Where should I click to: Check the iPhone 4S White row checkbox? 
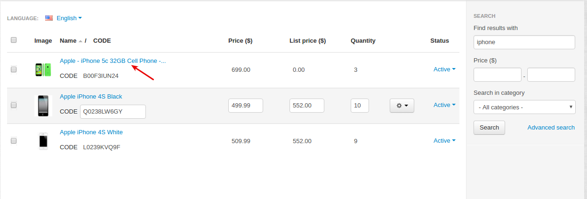14,141
